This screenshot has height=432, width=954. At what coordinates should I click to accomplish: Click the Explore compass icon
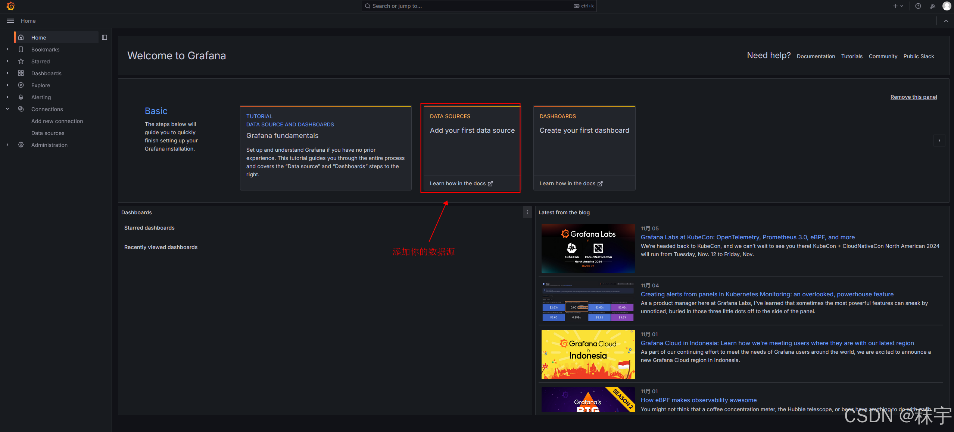[21, 85]
